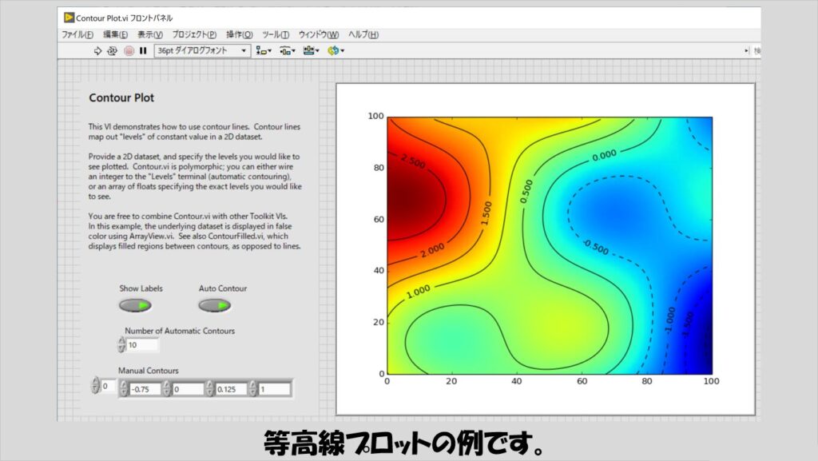Open the ツール (Tools) menu
Viewport: 818px width, 461px height.
click(276, 34)
